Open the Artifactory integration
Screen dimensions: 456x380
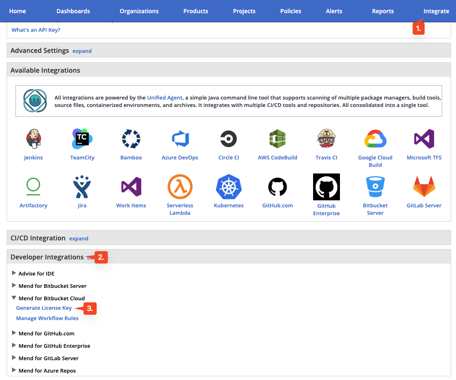point(33,187)
